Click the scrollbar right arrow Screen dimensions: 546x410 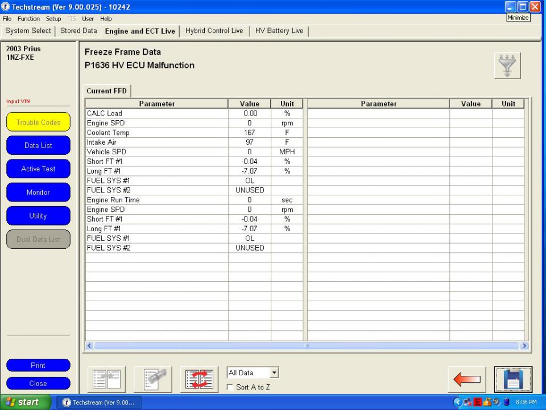[524, 346]
